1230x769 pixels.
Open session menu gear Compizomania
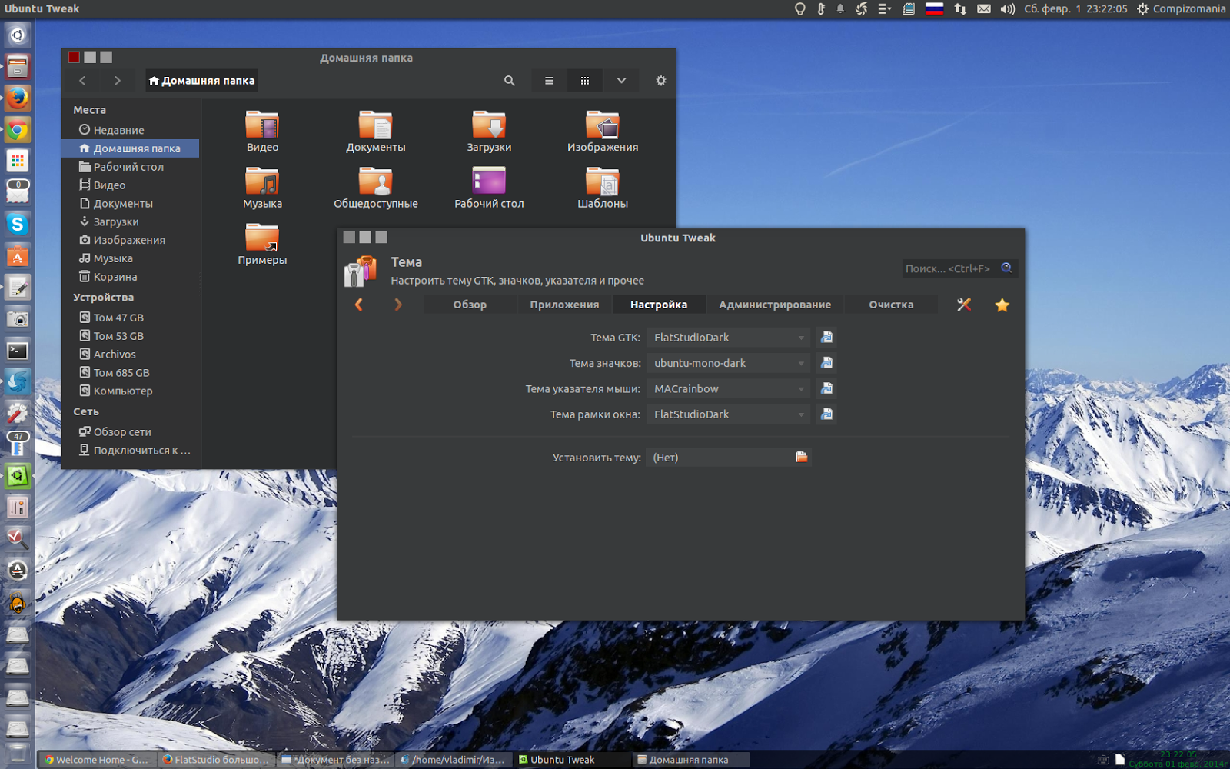point(1181,8)
